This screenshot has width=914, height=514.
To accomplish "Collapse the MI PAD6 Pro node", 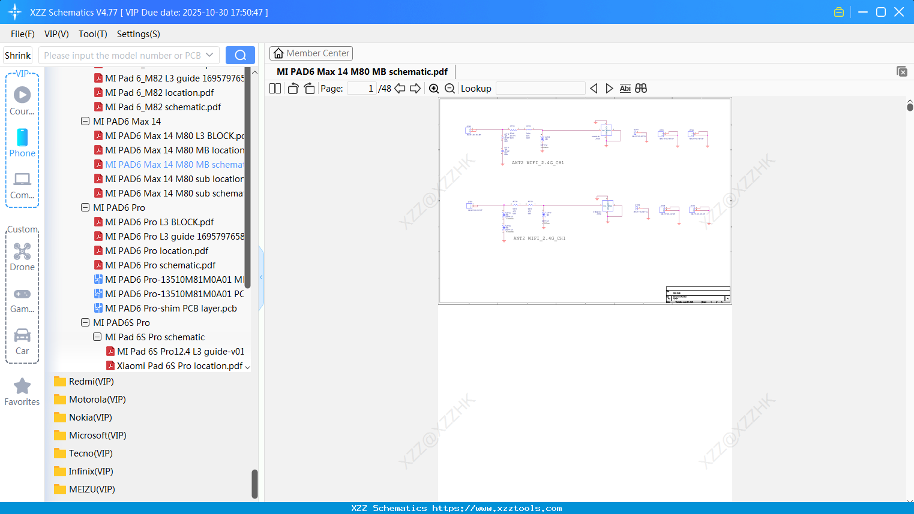I will pyautogui.click(x=85, y=208).
